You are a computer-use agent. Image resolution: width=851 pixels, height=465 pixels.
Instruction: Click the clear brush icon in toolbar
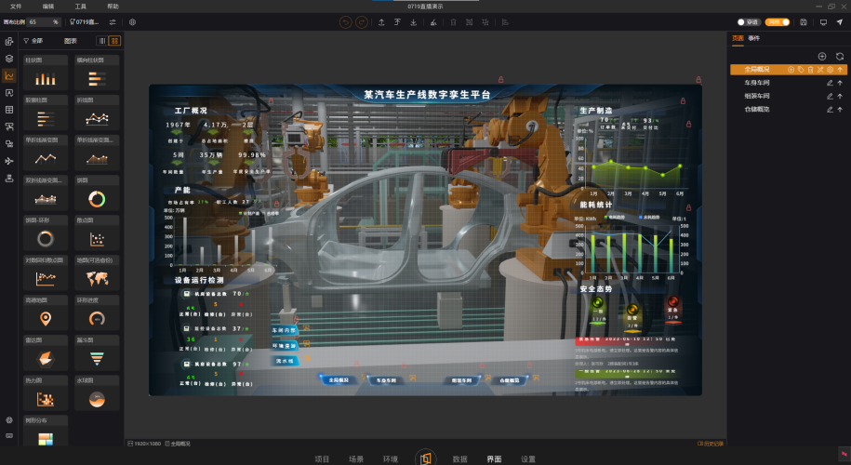(x=433, y=22)
